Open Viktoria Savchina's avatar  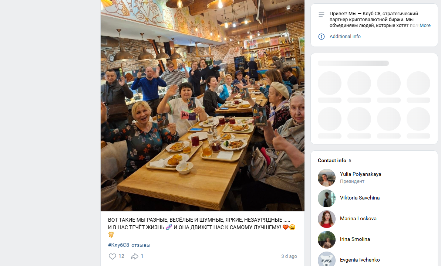(327, 198)
